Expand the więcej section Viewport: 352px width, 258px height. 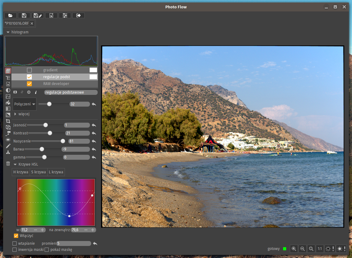tap(15, 114)
